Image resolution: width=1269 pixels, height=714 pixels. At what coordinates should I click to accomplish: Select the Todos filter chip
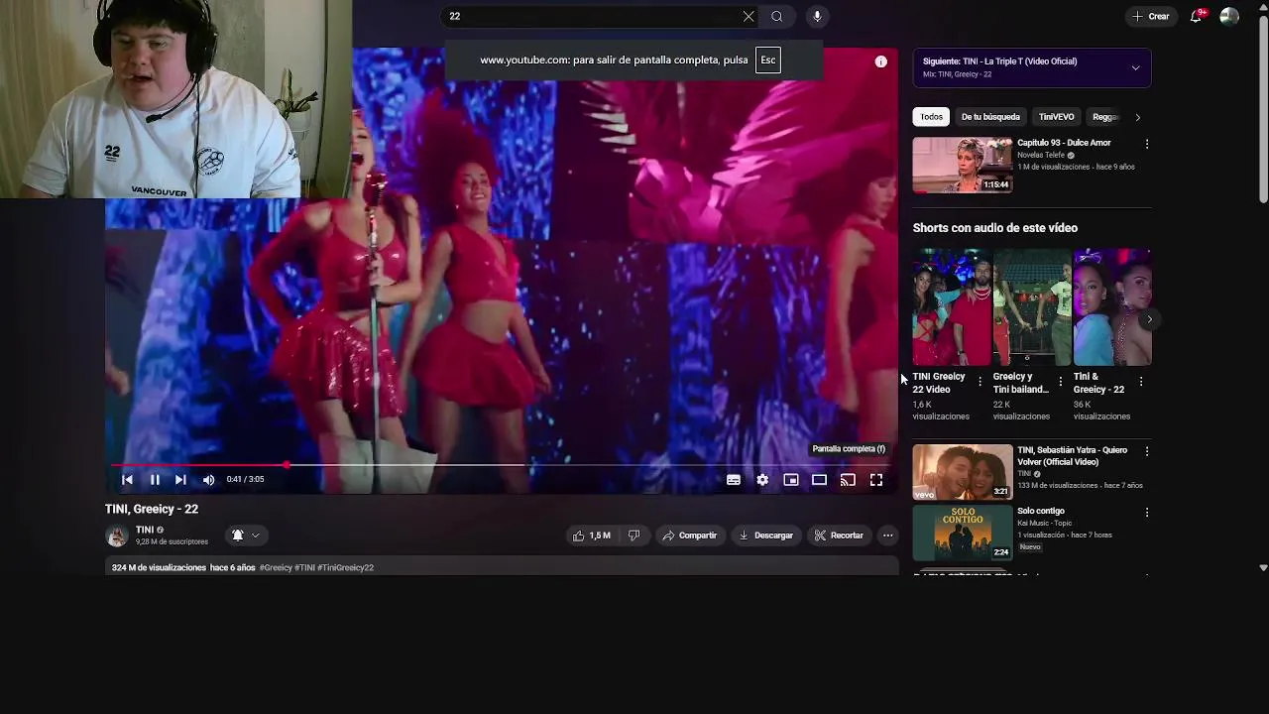[931, 117]
